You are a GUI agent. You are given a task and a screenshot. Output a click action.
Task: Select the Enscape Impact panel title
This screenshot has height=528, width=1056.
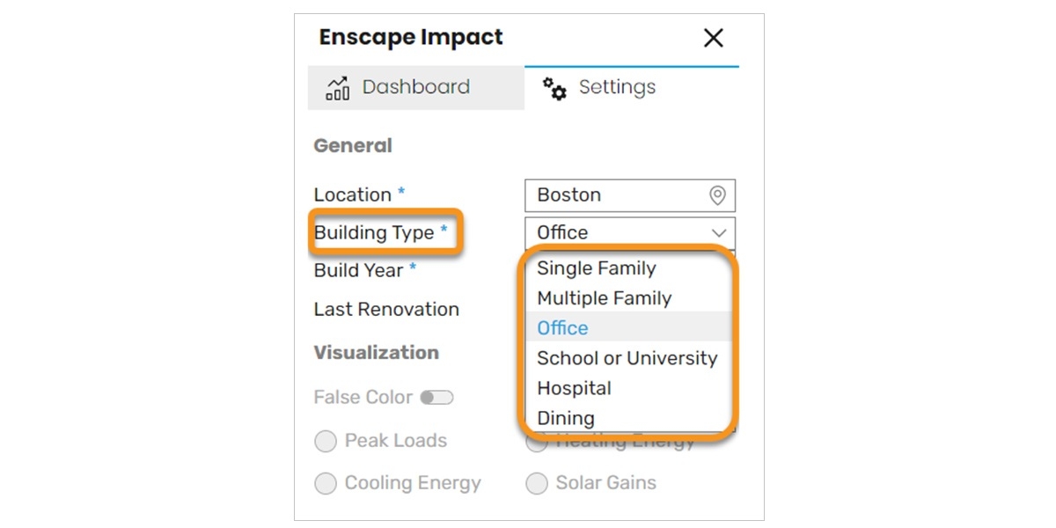tap(411, 37)
